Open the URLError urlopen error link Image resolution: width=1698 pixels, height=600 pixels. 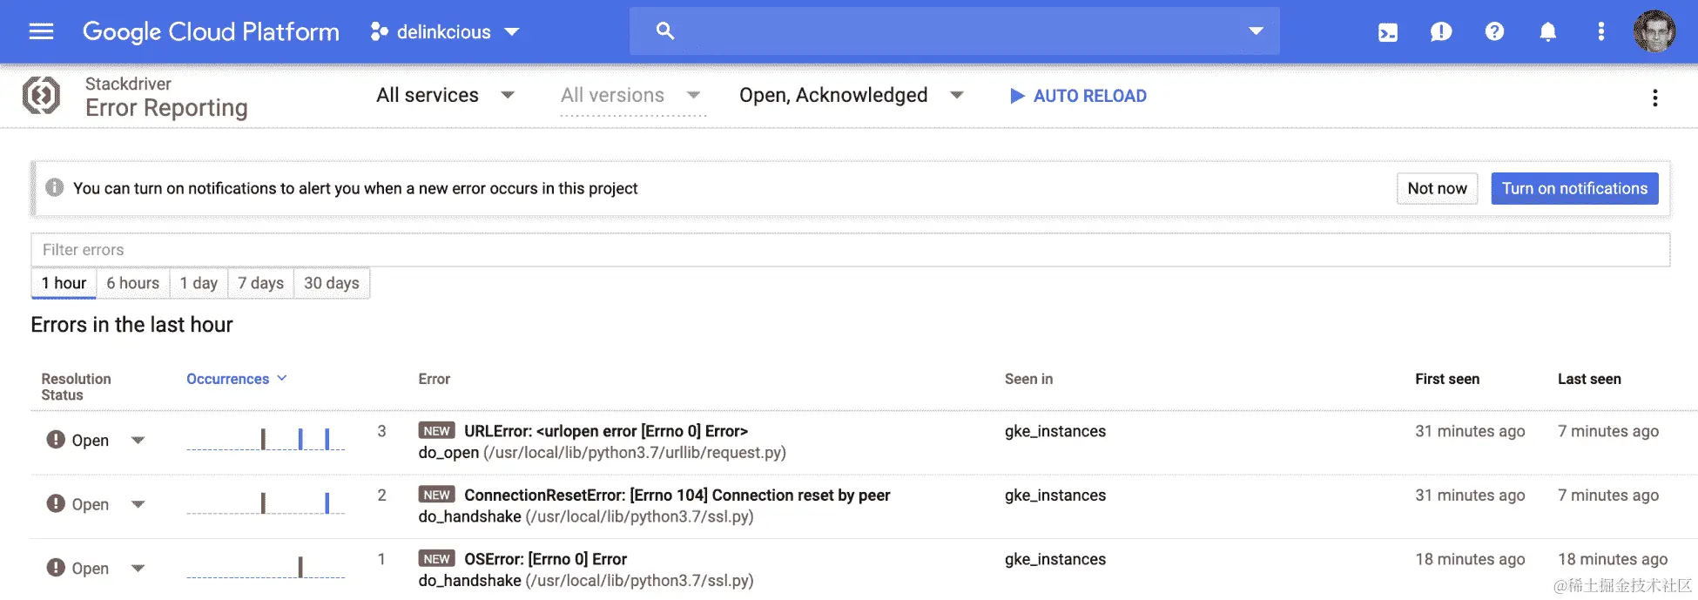[x=606, y=431]
